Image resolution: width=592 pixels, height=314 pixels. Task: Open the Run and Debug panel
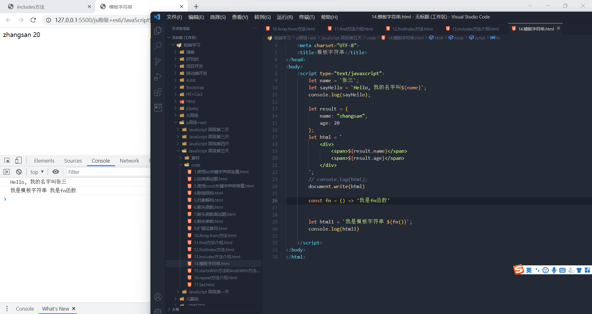click(158, 77)
